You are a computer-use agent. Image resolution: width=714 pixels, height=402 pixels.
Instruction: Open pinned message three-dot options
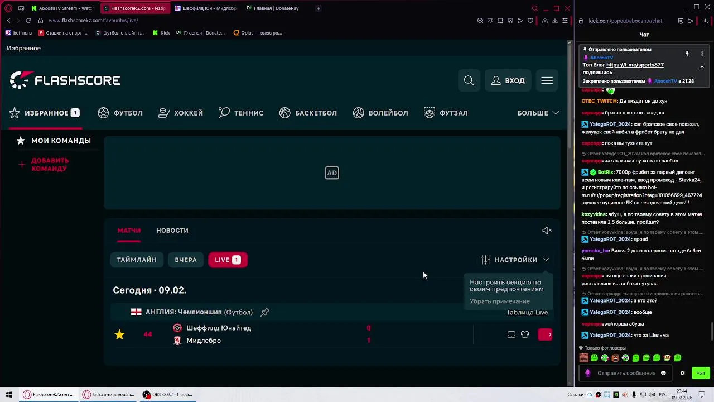pos(702,54)
